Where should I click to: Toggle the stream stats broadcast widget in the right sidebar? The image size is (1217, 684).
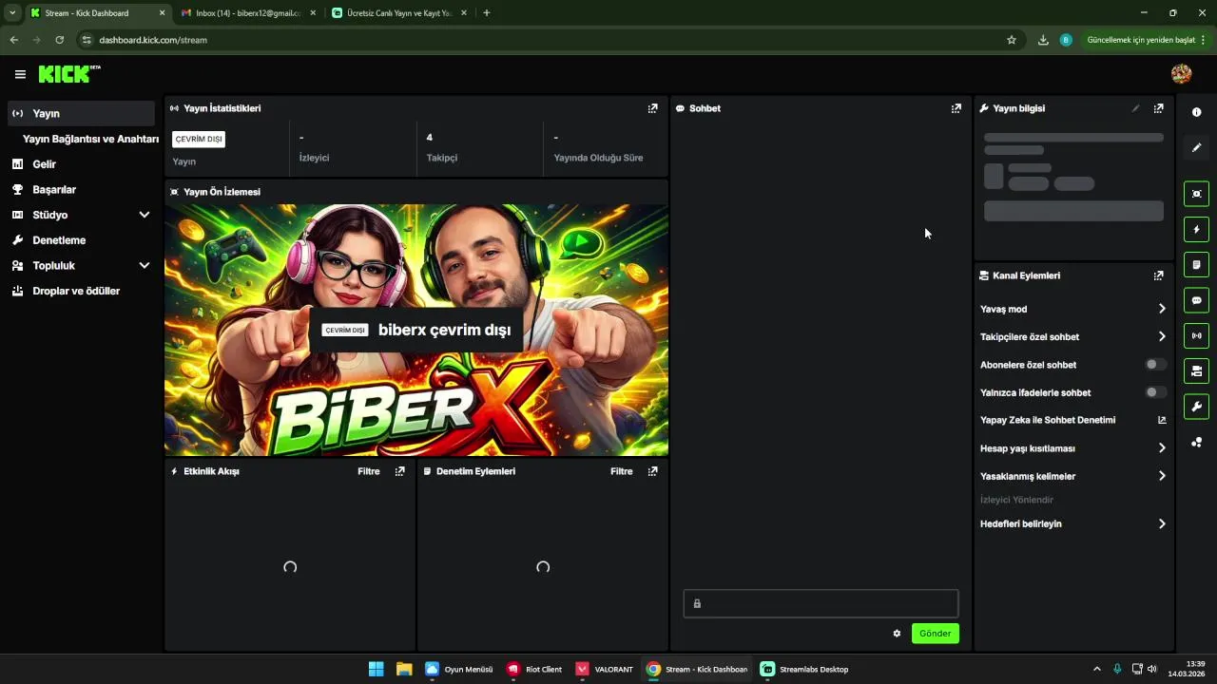pos(1196,335)
